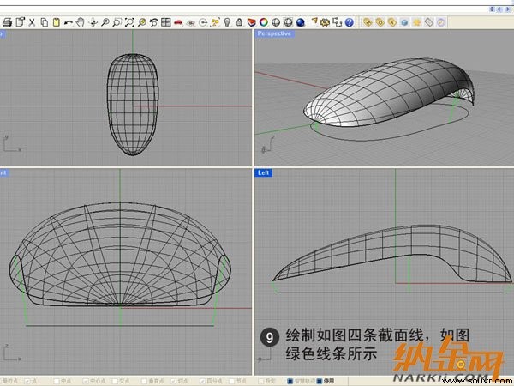
Task: Toggle the 四分点 (Quadrant) osnap checkbox
Action: 202,381
